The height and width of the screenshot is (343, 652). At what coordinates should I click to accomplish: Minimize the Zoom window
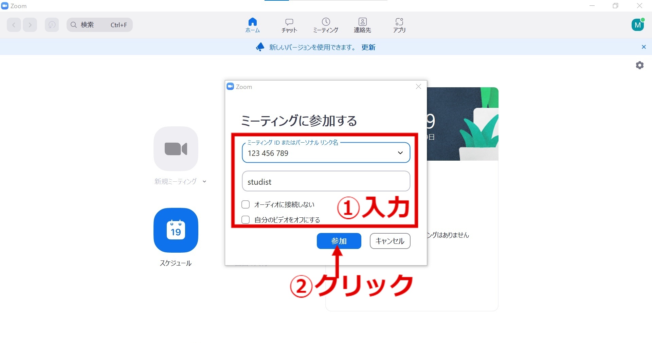tap(592, 6)
